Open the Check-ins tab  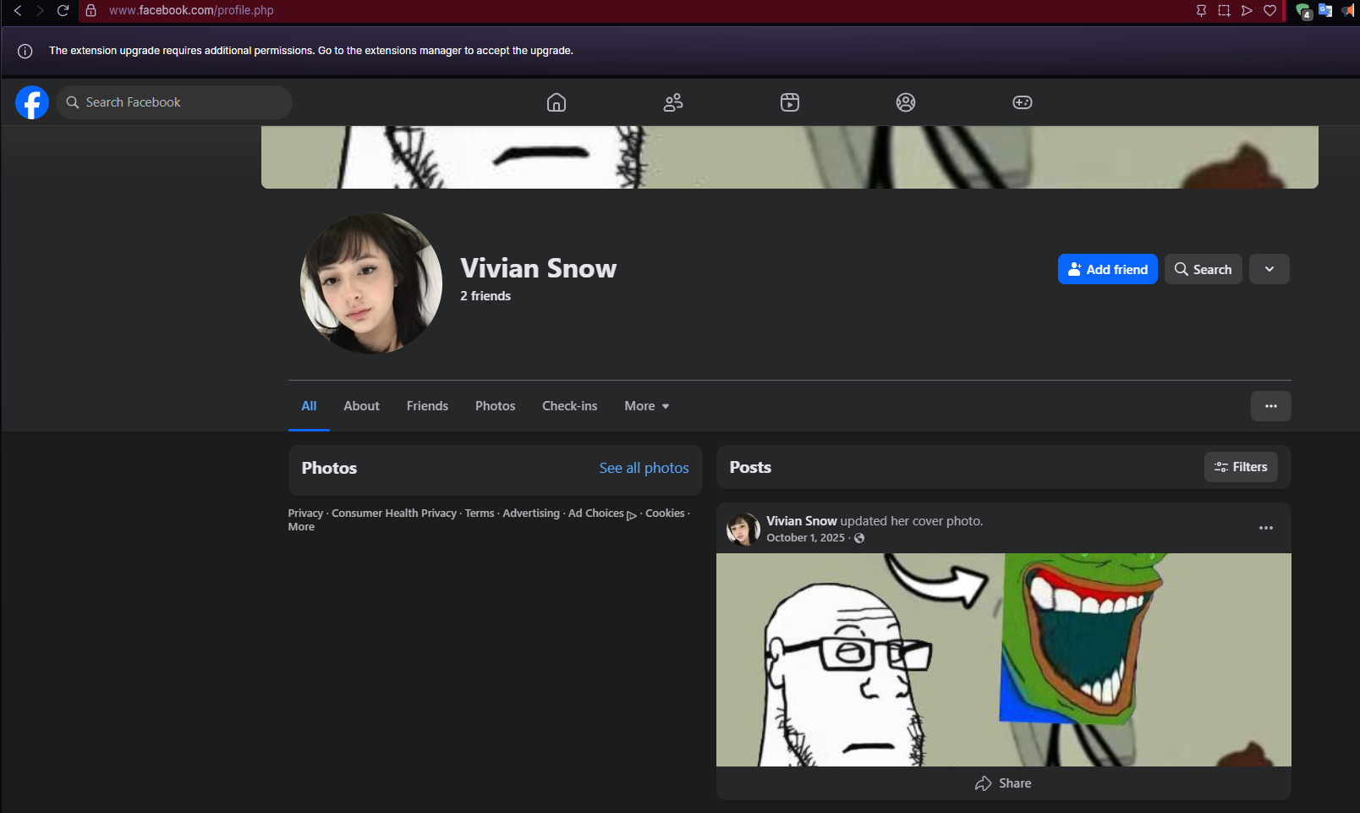(x=569, y=406)
